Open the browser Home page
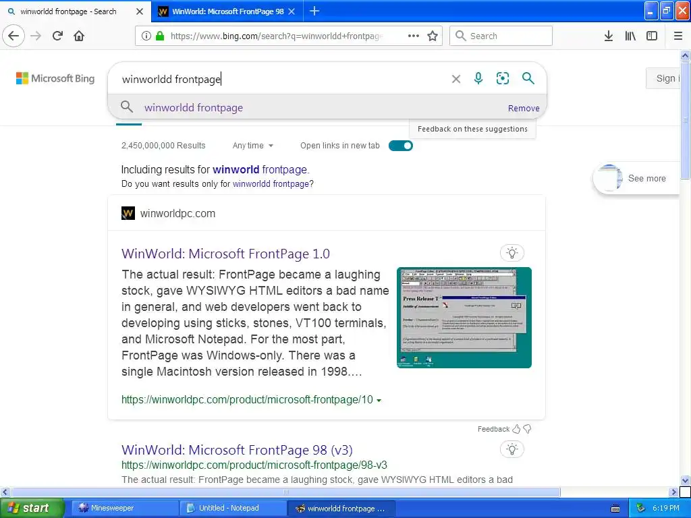 click(x=79, y=36)
